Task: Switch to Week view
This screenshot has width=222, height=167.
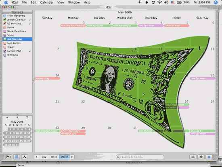Action: [x=54, y=157]
